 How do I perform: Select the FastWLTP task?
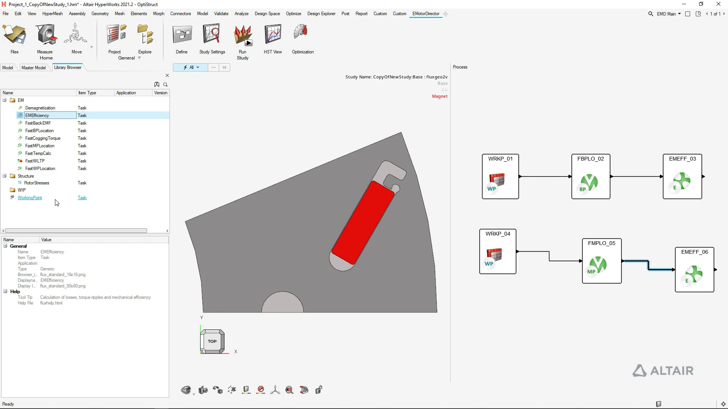35,161
